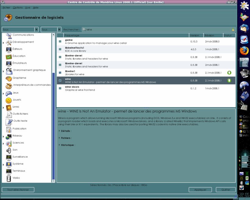This screenshot has width=250, height=200.
Task: Uncheck the libwine1 package checkbox
Action: (x=60, y=73)
